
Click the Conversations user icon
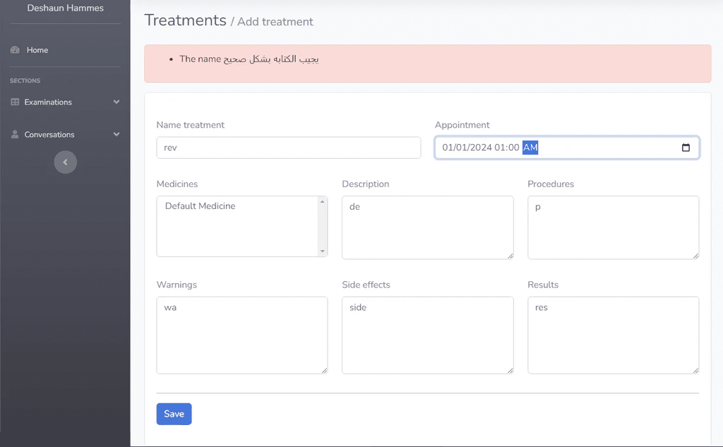coord(15,134)
